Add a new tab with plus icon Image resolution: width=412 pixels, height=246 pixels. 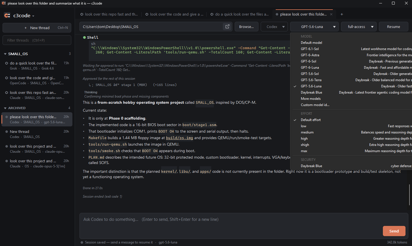pos(342,14)
